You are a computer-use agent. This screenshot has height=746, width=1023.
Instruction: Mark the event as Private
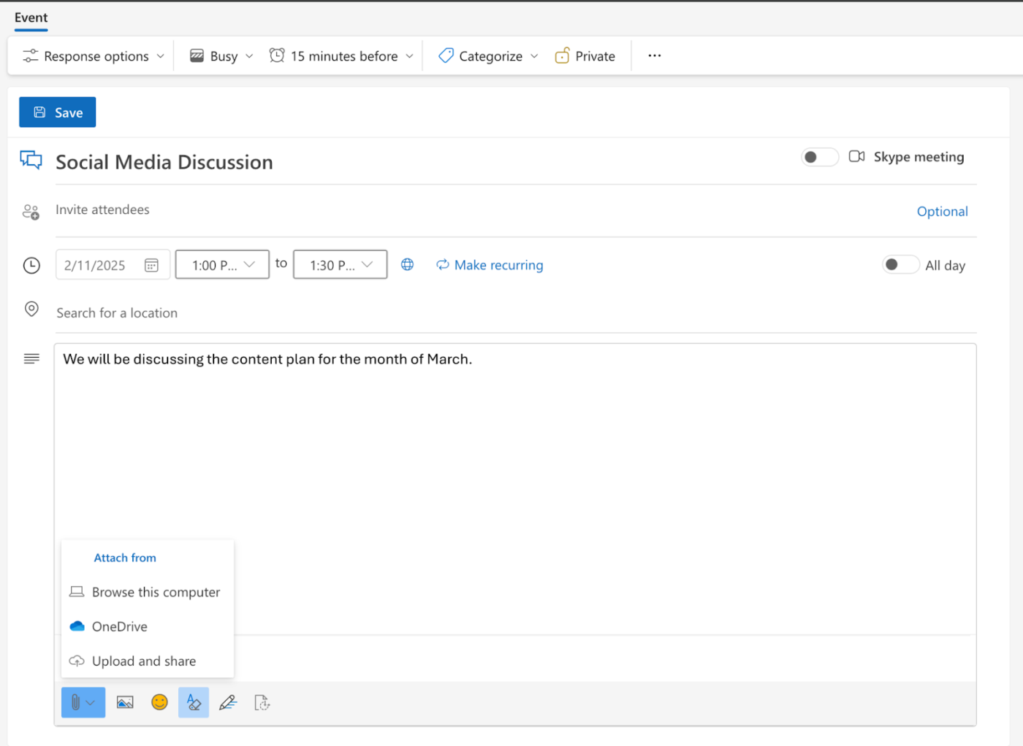(585, 56)
